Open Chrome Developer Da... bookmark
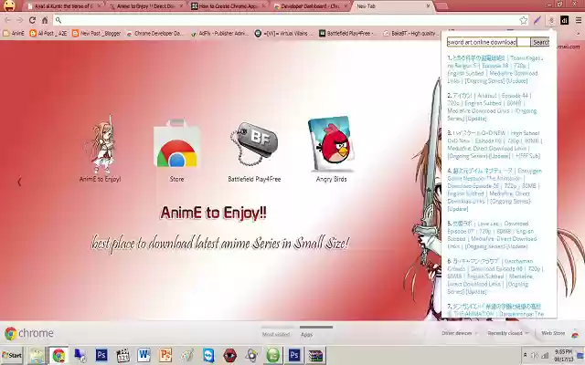 [x=154, y=34]
